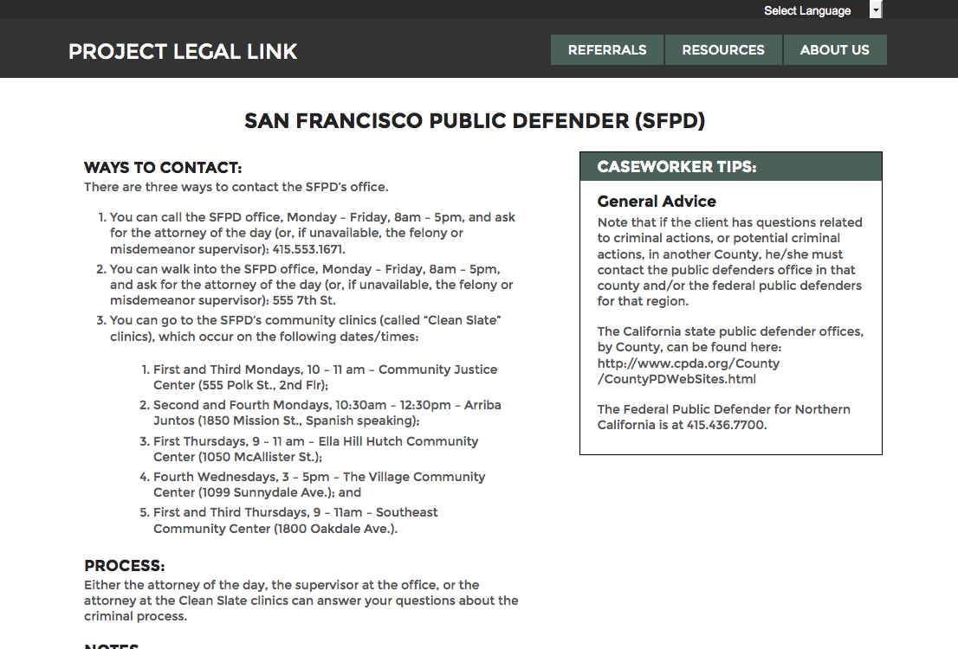Viewport: 958px width, 649px height.
Task: Click the Ways to Contact heading
Action: pos(163,168)
